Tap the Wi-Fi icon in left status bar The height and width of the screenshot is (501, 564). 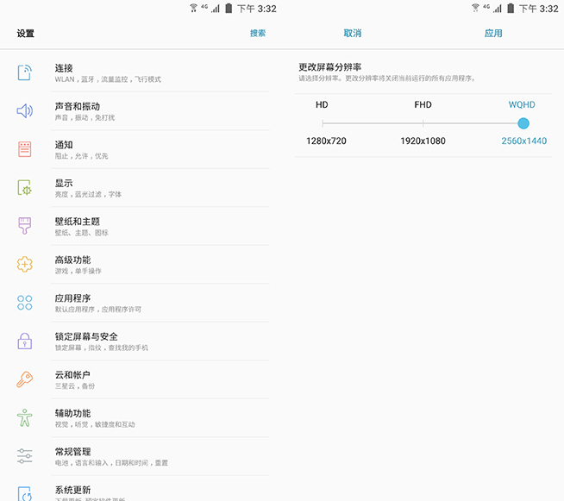click(193, 9)
